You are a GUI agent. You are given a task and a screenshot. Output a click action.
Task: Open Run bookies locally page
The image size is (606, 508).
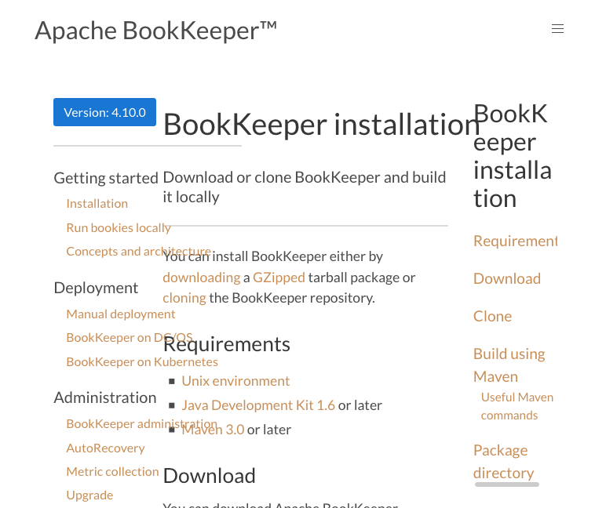pos(119,228)
